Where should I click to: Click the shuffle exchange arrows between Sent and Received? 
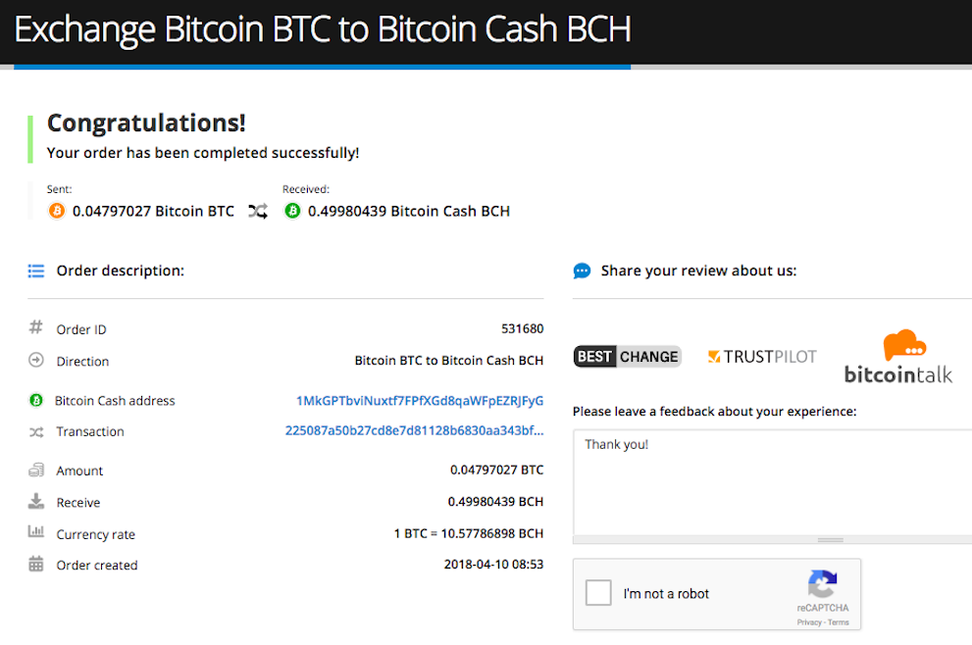click(258, 212)
